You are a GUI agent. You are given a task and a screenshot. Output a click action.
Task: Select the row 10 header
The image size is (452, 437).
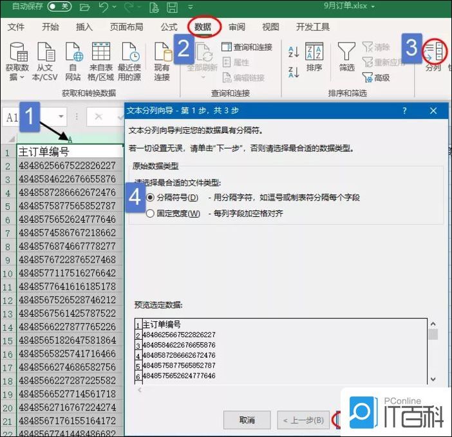point(8,273)
